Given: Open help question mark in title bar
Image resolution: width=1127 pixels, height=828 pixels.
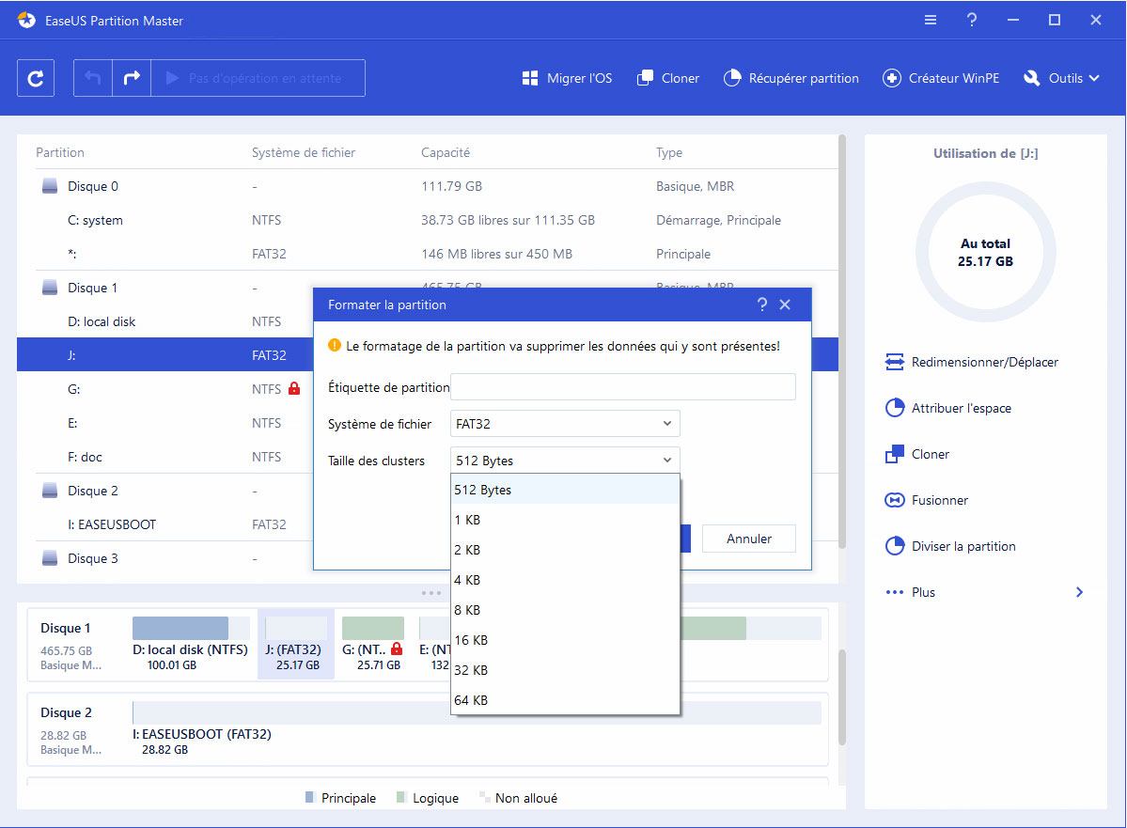Looking at the screenshot, I should (972, 20).
